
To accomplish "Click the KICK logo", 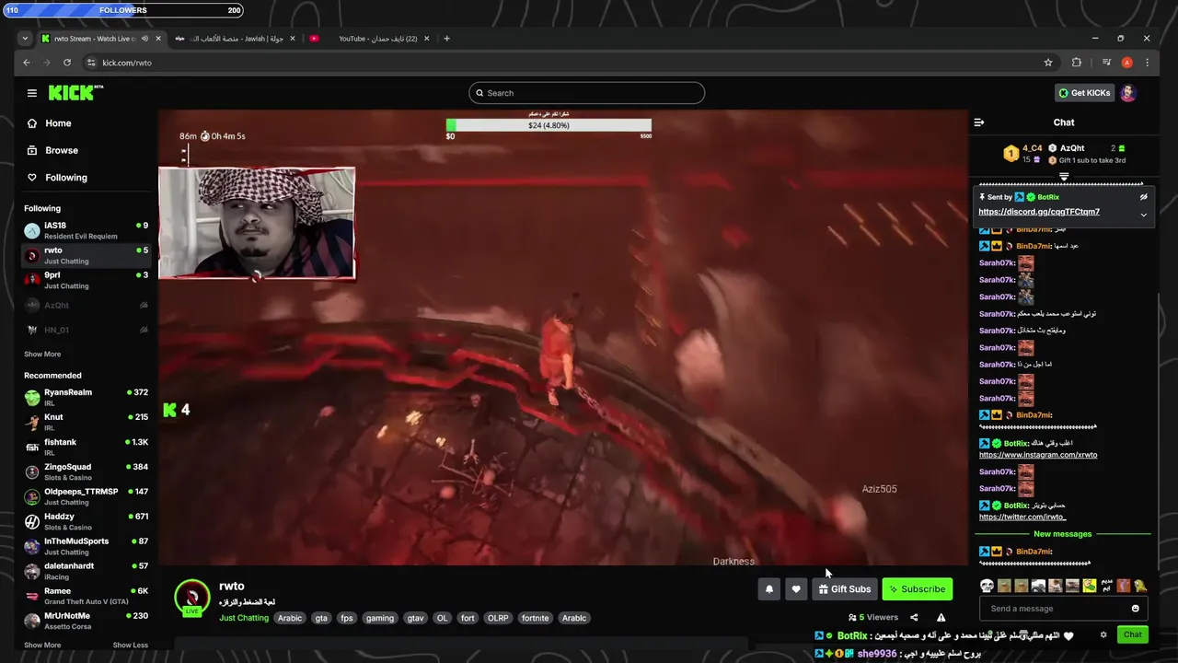I will click(x=75, y=93).
